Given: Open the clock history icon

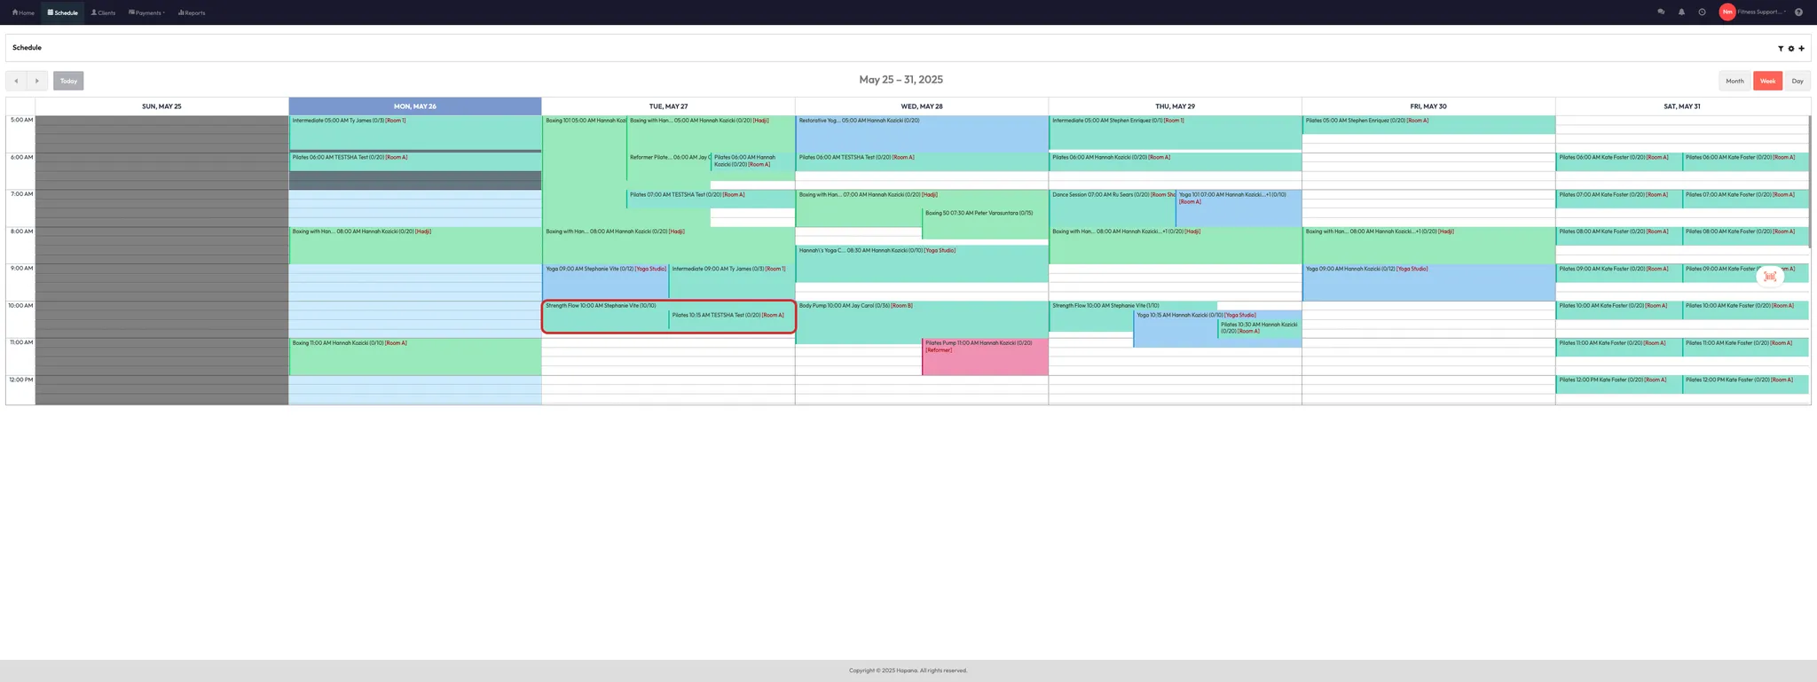Looking at the screenshot, I should [1702, 12].
